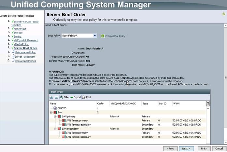
Task: Select the SAN secondary row label
Action: tap(70, 129)
